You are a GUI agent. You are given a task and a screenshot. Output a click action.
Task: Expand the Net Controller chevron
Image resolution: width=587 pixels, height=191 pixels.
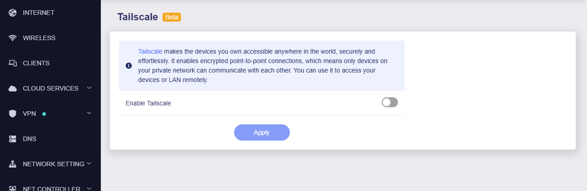point(89,188)
